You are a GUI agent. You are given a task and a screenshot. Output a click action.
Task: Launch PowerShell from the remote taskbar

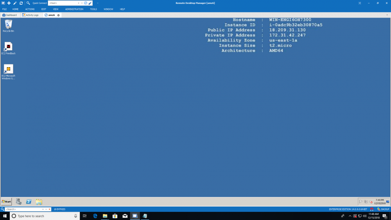tap(29, 202)
